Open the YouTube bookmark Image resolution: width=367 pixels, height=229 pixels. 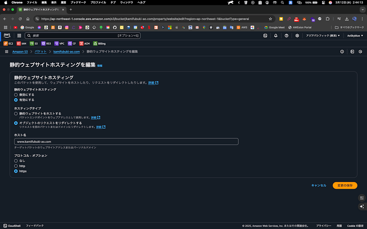click(16, 27)
